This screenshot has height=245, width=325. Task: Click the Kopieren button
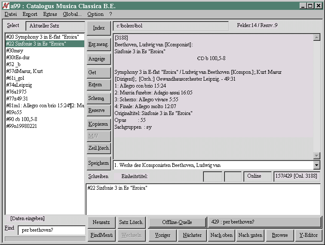click(99, 124)
